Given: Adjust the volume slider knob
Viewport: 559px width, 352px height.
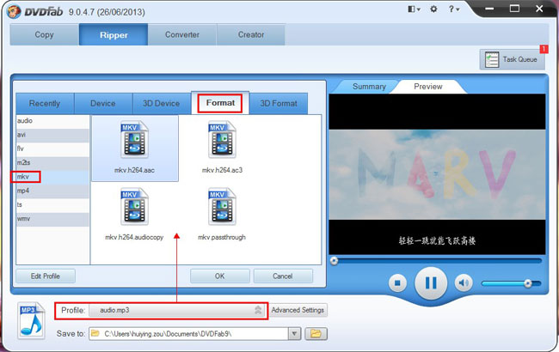Looking at the screenshot, I should (528, 283).
